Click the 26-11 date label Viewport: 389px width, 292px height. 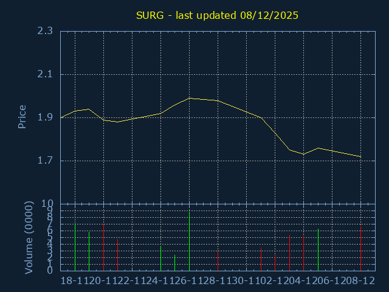click(188, 280)
